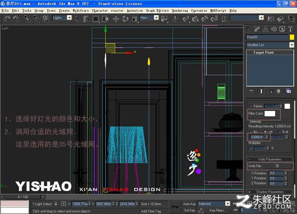
Task: Switch to the Utilities hammer panel
Action: pos(290,29)
